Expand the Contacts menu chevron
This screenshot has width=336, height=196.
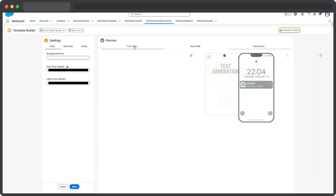(x=68, y=21)
